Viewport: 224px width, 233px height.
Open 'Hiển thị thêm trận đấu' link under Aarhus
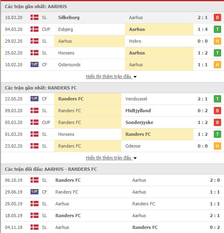[x=109, y=76]
